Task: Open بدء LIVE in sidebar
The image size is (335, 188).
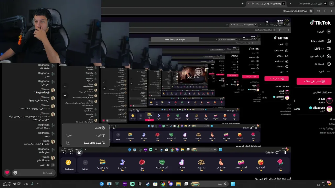Action: 323,49
